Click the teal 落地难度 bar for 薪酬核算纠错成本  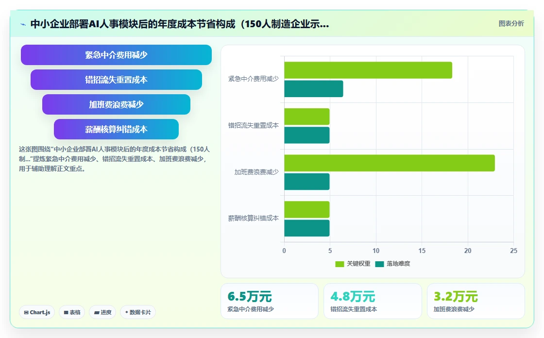click(x=306, y=228)
